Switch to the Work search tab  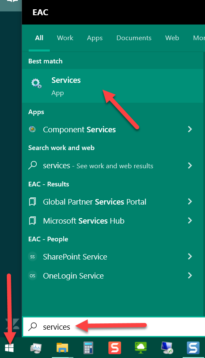click(x=65, y=38)
